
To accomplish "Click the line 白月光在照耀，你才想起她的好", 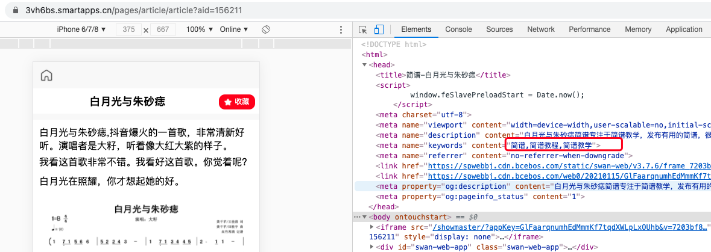I will click(x=110, y=182).
